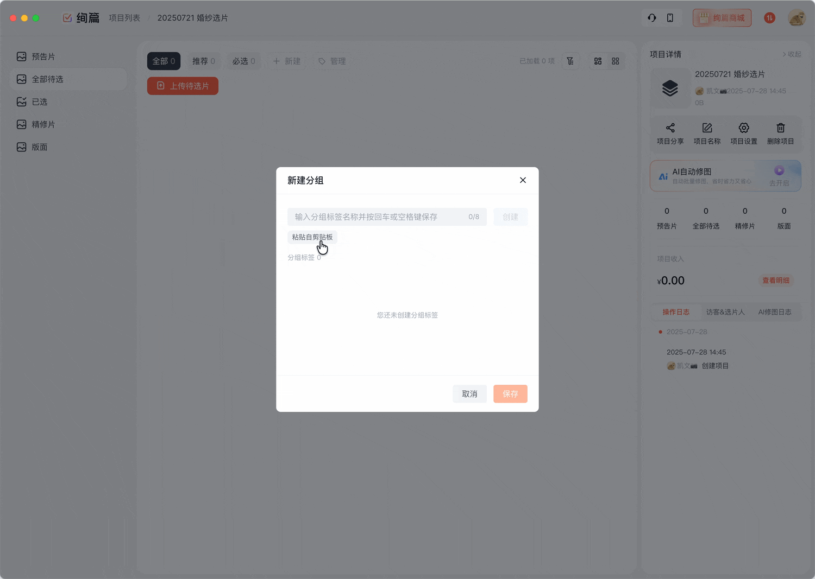Click 精修片 count in project details
815x579 pixels.
[745, 218]
